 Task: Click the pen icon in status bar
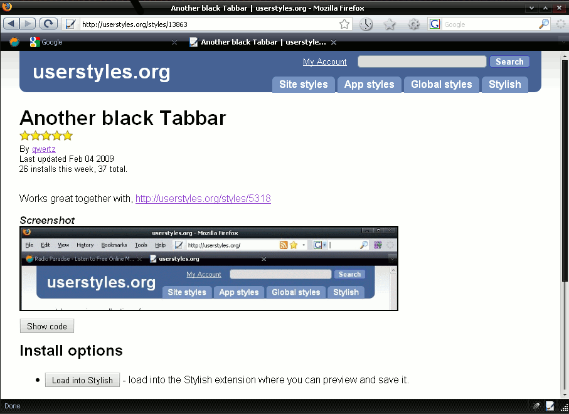[536, 406]
